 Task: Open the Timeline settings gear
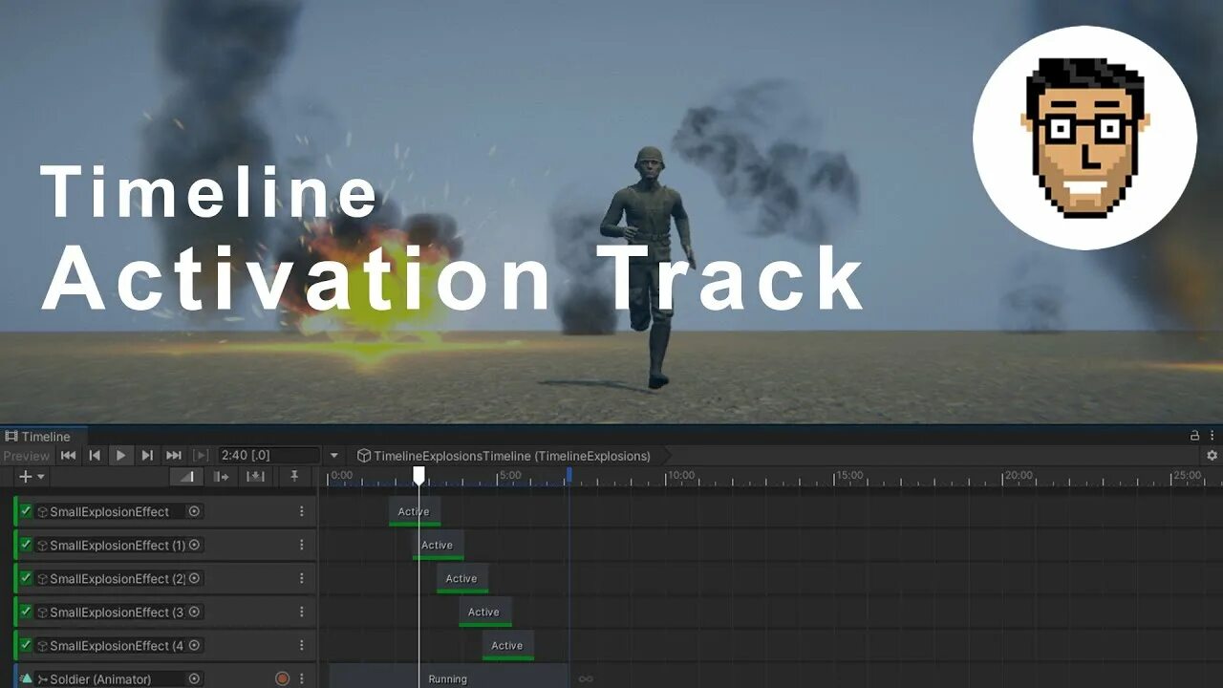click(x=1212, y=456)
